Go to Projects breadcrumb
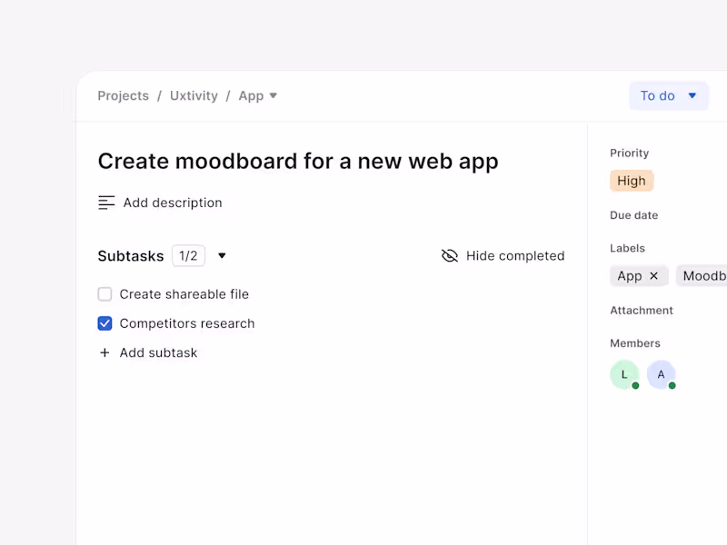 tap(123, 95)
